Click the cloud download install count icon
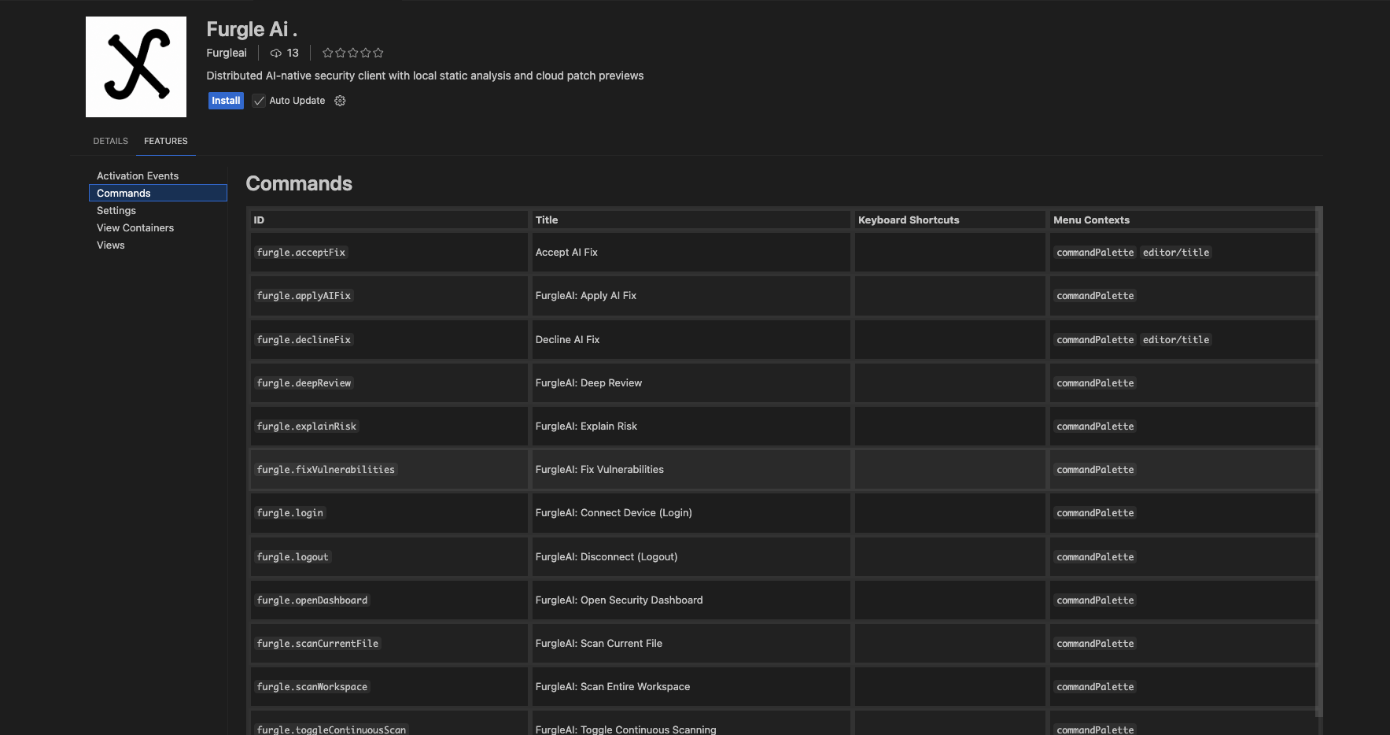1390x735 pixels. [x=276, y=54]
